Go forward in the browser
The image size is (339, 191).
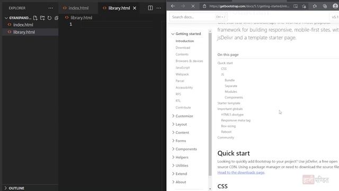click(183, 6)
